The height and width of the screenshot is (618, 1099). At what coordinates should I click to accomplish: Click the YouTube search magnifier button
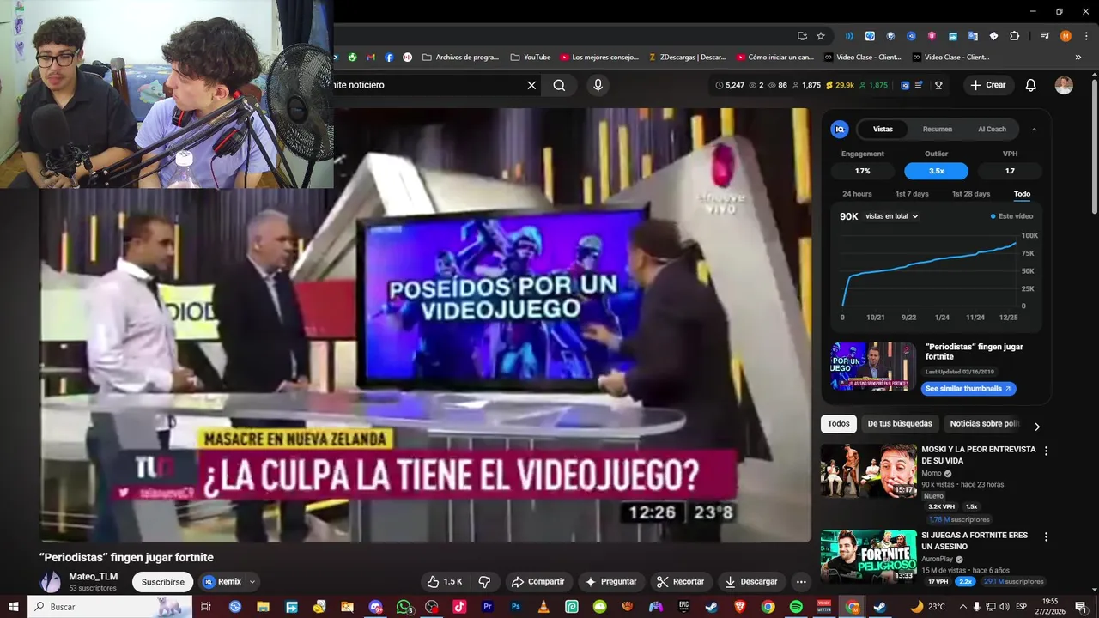[x=559, y=85]
